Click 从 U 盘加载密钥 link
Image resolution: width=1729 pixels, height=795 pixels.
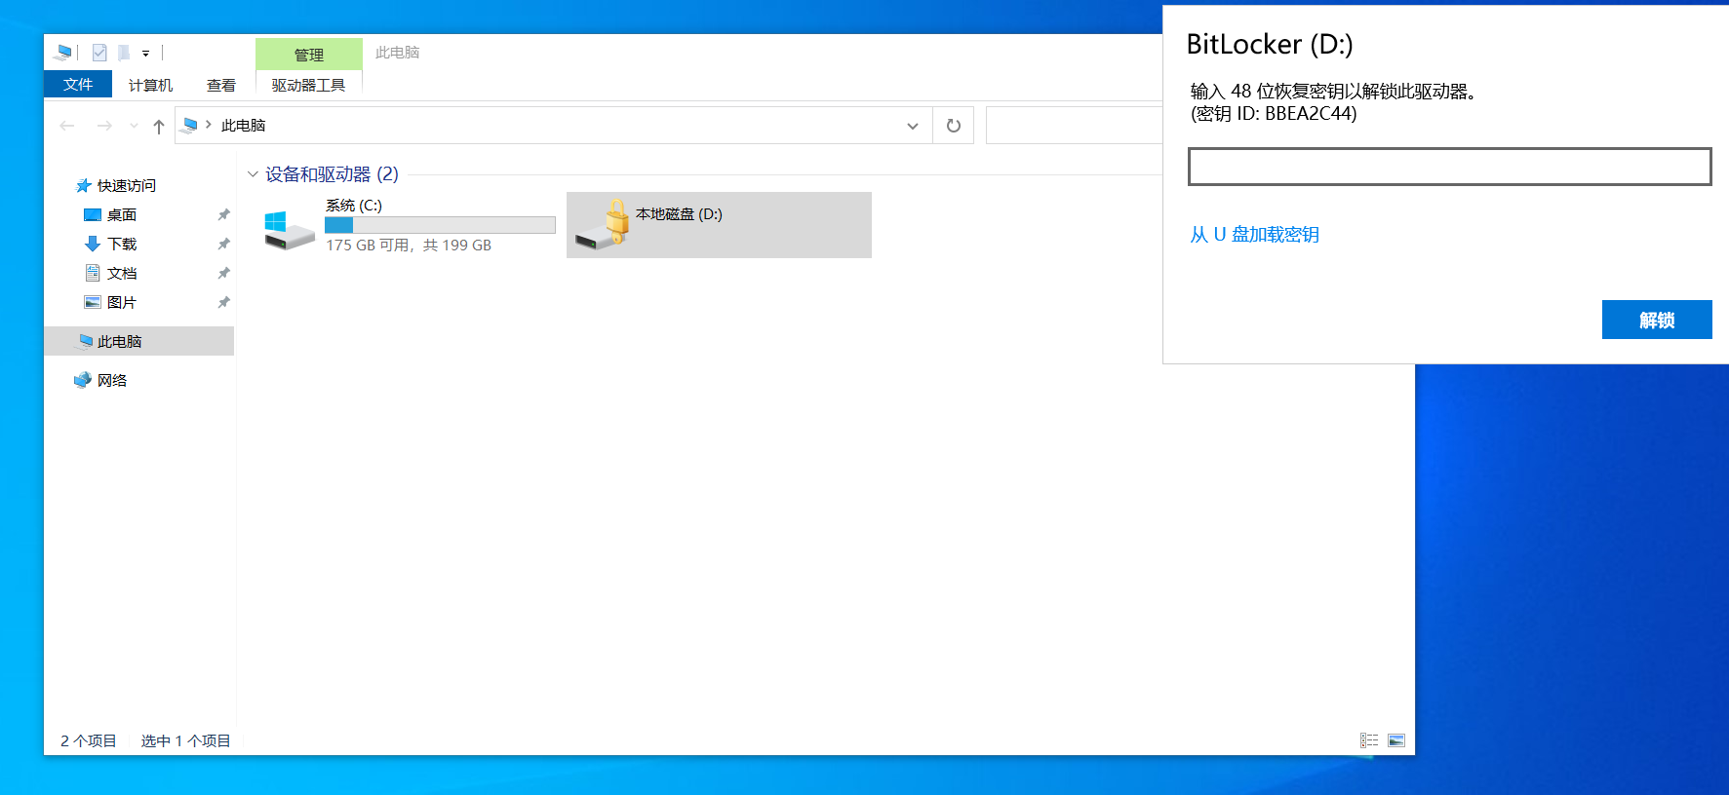1254,235
